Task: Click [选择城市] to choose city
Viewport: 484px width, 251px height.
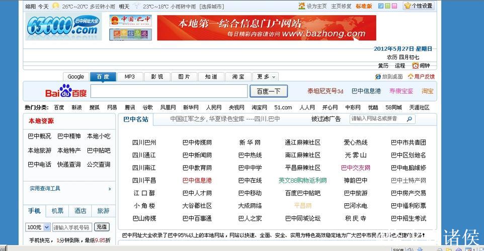Action: pyautogui.click(x=211, y=7)
